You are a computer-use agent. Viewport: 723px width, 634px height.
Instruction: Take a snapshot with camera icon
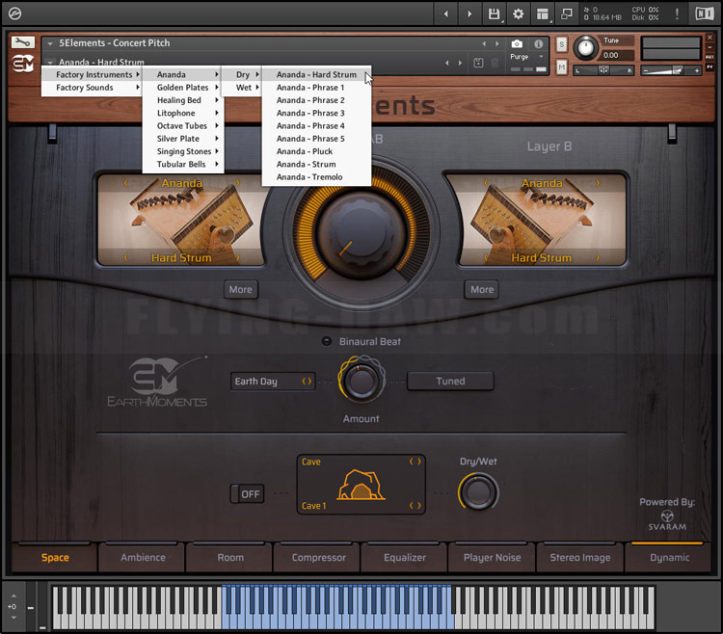(x=517, y=43)
